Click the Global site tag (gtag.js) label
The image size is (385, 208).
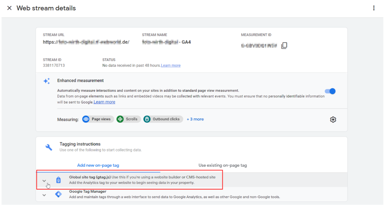pyautogui.click(x=90, y=177)
